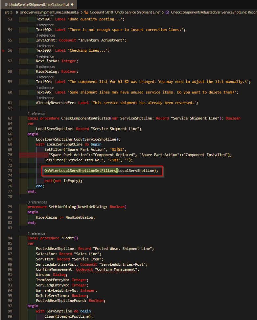
Task: Click the method icon before CheckComponentsAdjusted in breadcrumb
Action: 167,12
